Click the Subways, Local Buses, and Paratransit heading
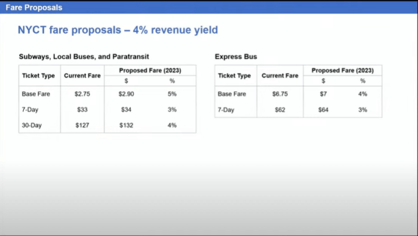This screenshot has height=236, width=418. point(84,57)
